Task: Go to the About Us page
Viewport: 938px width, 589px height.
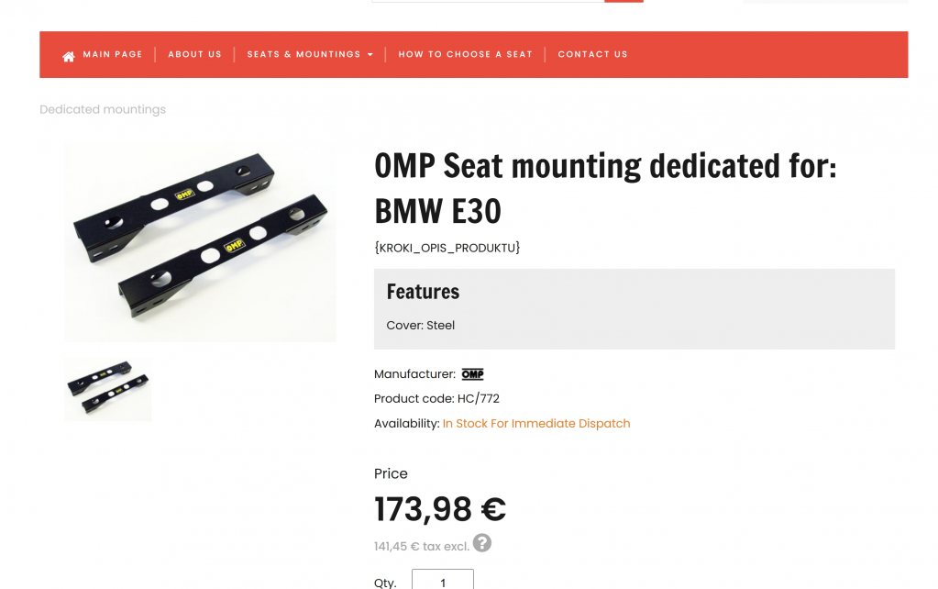Action: click(194, 55)
